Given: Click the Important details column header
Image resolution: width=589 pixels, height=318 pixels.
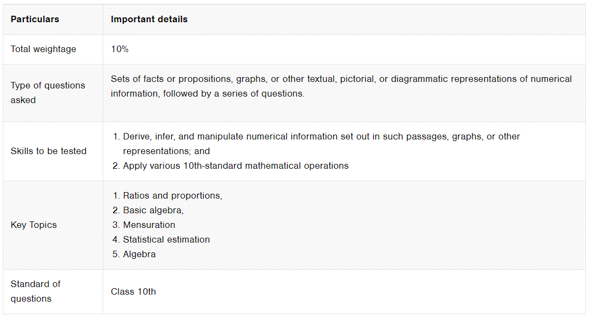Looking at the screenshot, I should [x=149, y=19].
